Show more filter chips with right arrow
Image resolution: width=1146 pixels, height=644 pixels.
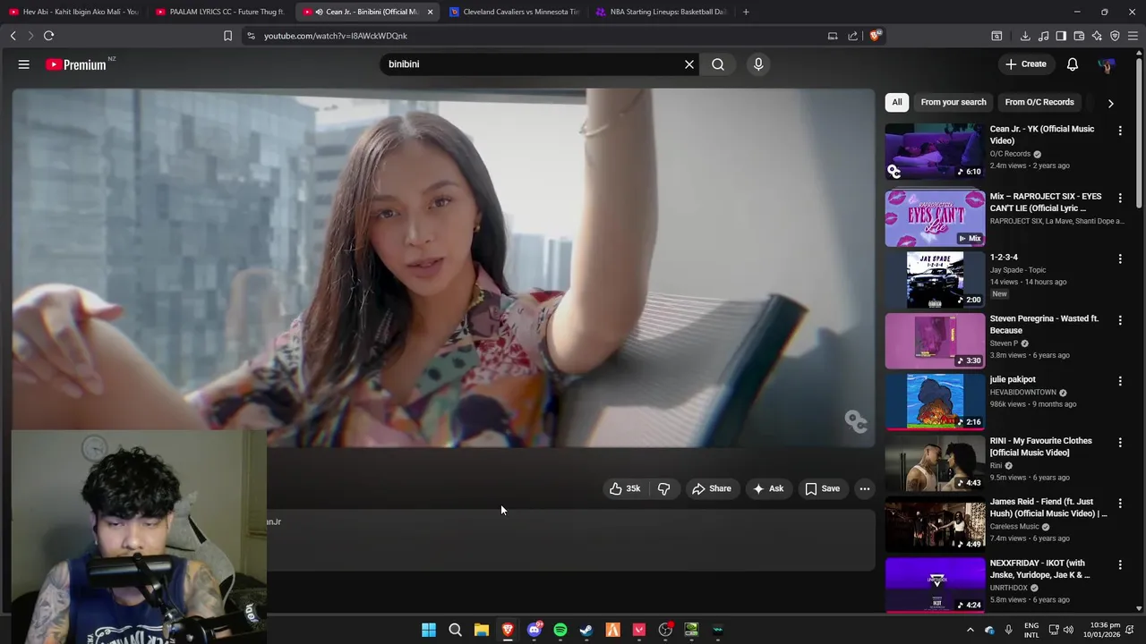[1110, 103]
